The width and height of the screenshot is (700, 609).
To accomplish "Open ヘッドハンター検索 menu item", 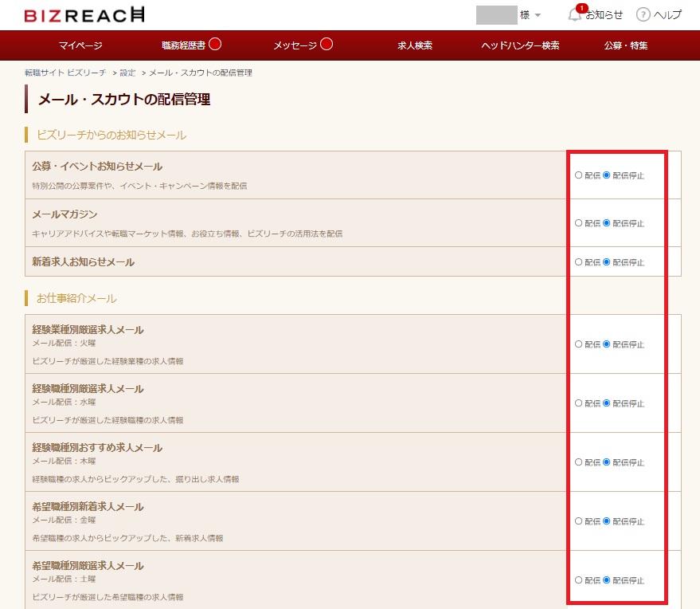I will [x=520, y=45].
